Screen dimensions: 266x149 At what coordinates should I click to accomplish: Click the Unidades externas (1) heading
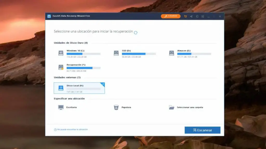[x=67, y=77]
